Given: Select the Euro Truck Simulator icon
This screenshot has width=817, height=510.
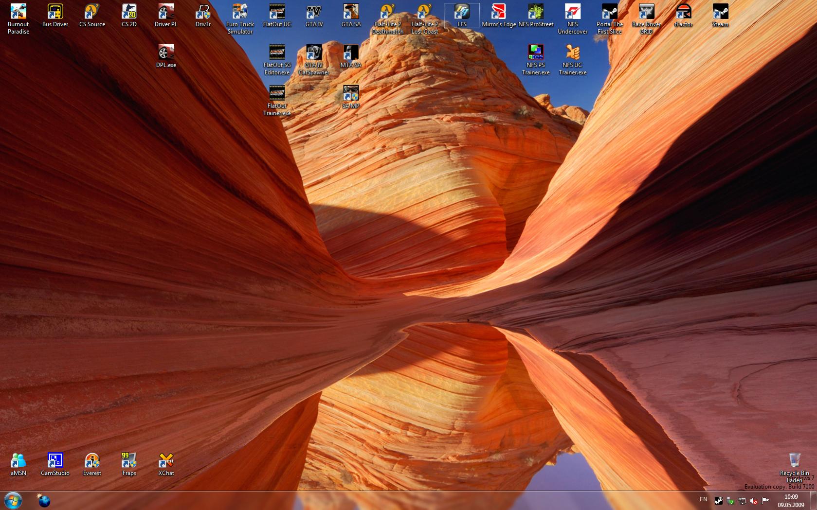Looking at the screenshot, I should click(x=240, y=19).
